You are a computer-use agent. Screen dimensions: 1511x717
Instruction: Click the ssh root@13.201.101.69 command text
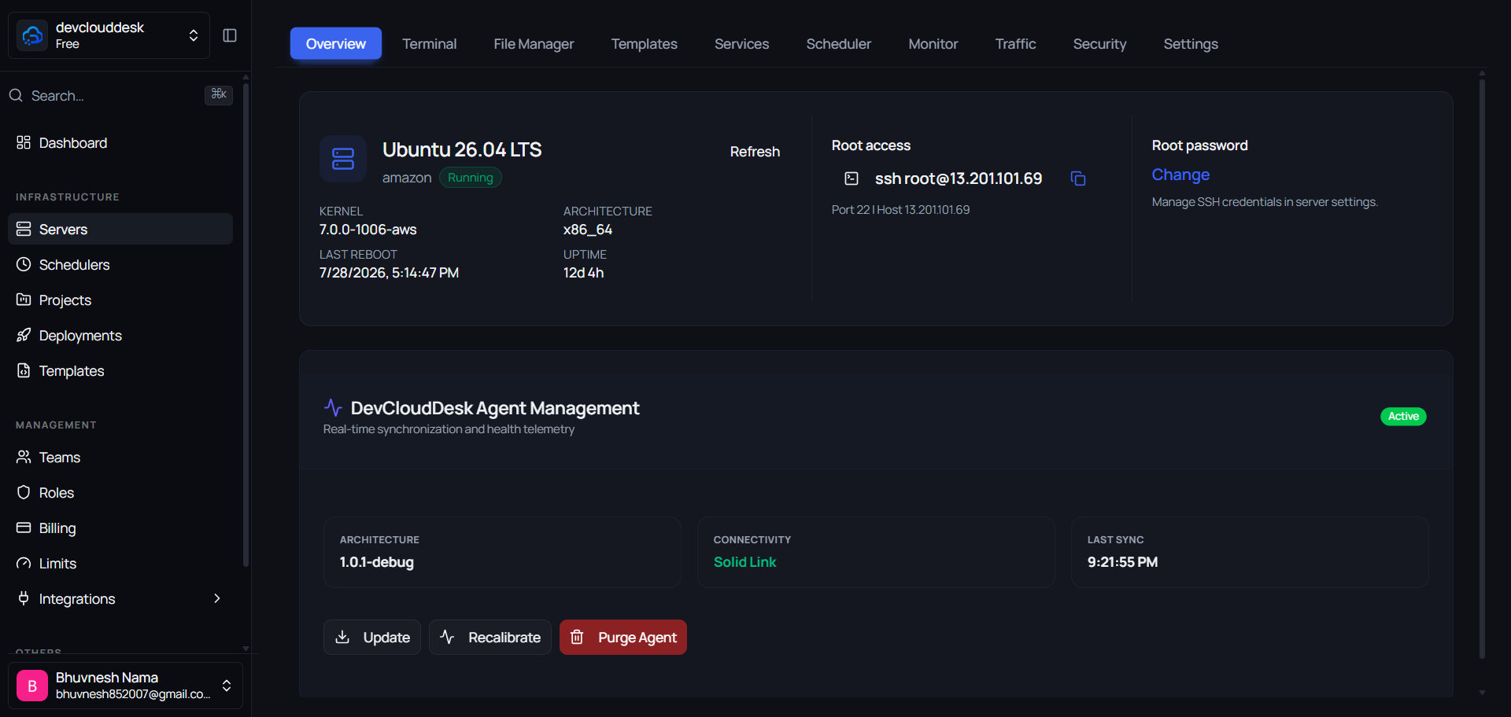click(x=959, y=178)
